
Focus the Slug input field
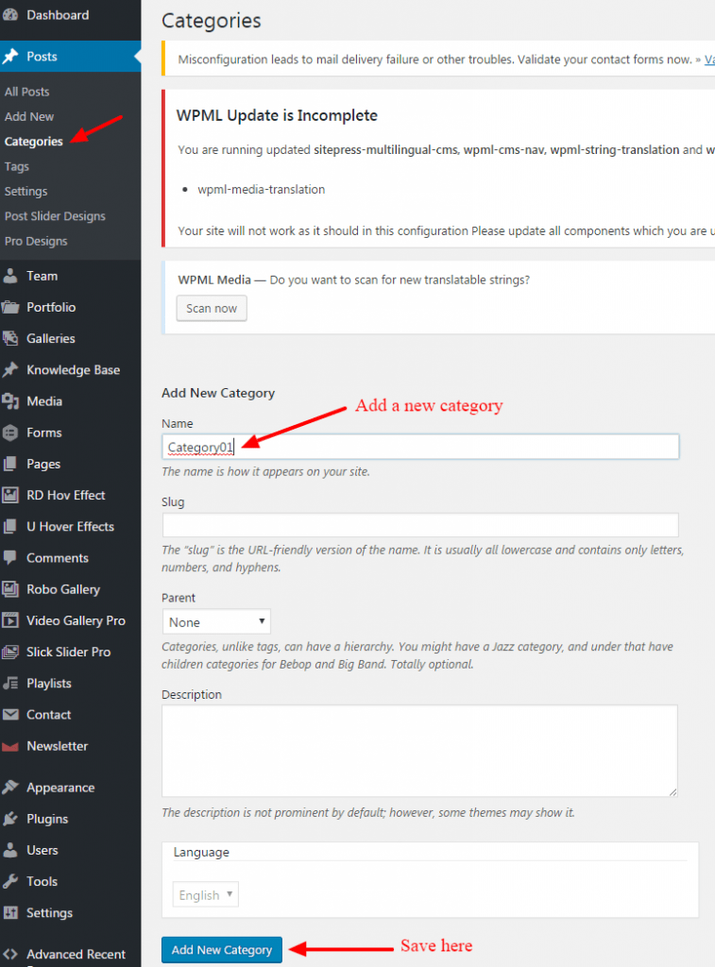point(420,525)
